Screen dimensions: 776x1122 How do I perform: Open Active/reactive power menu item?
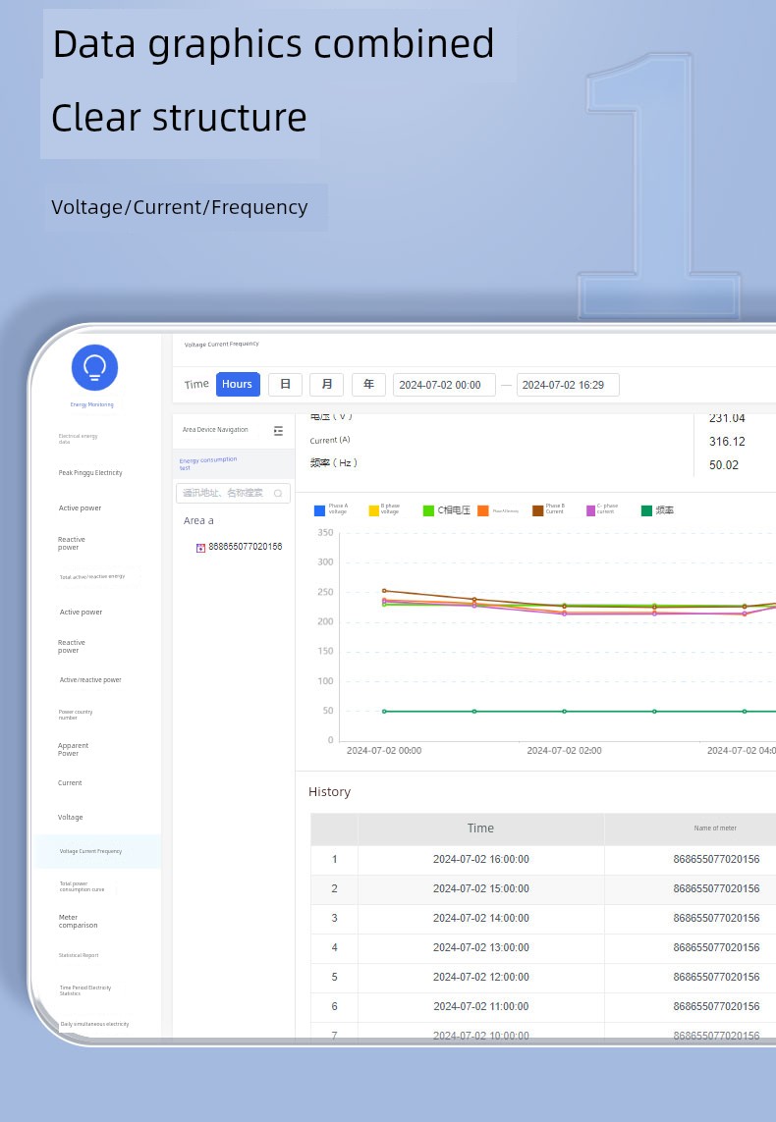[90, 680]
